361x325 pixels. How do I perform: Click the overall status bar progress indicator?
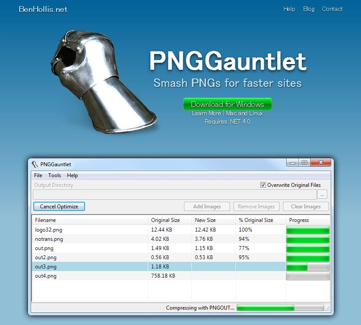click(x=280, y=308)
